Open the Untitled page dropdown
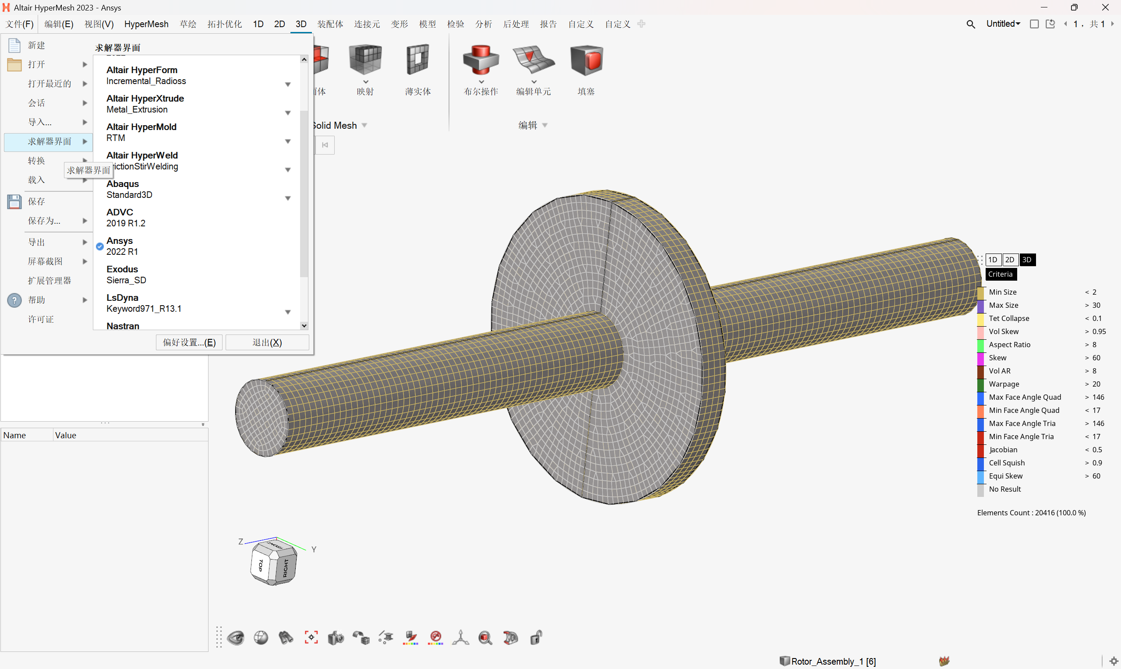Screen dimensions: 1121x669 coord(1003,24)
